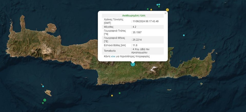Select the large cyan epicenter marker below the popup
Viewport: 246px width, 112px height.
point(133,64)
